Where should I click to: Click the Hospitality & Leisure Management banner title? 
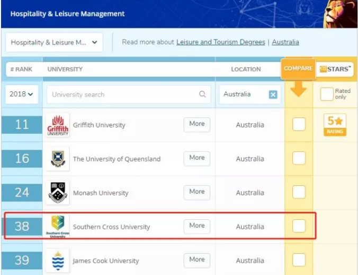tap(67, 14)
